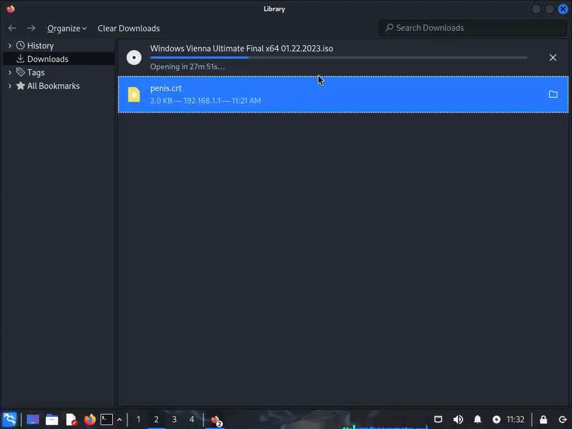The height and width of the screenshot is (429, 572).
Task: Select Tags in the sidebar
Action: point(36,73)
